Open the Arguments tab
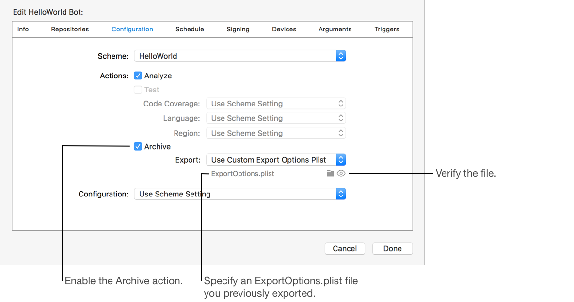The height and width of the screenshot is (302, 574). (335, 29)
